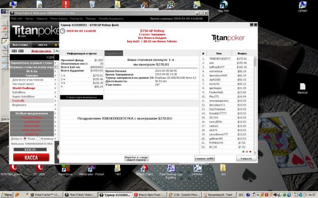Click the red КАССА button

[31, 157]
